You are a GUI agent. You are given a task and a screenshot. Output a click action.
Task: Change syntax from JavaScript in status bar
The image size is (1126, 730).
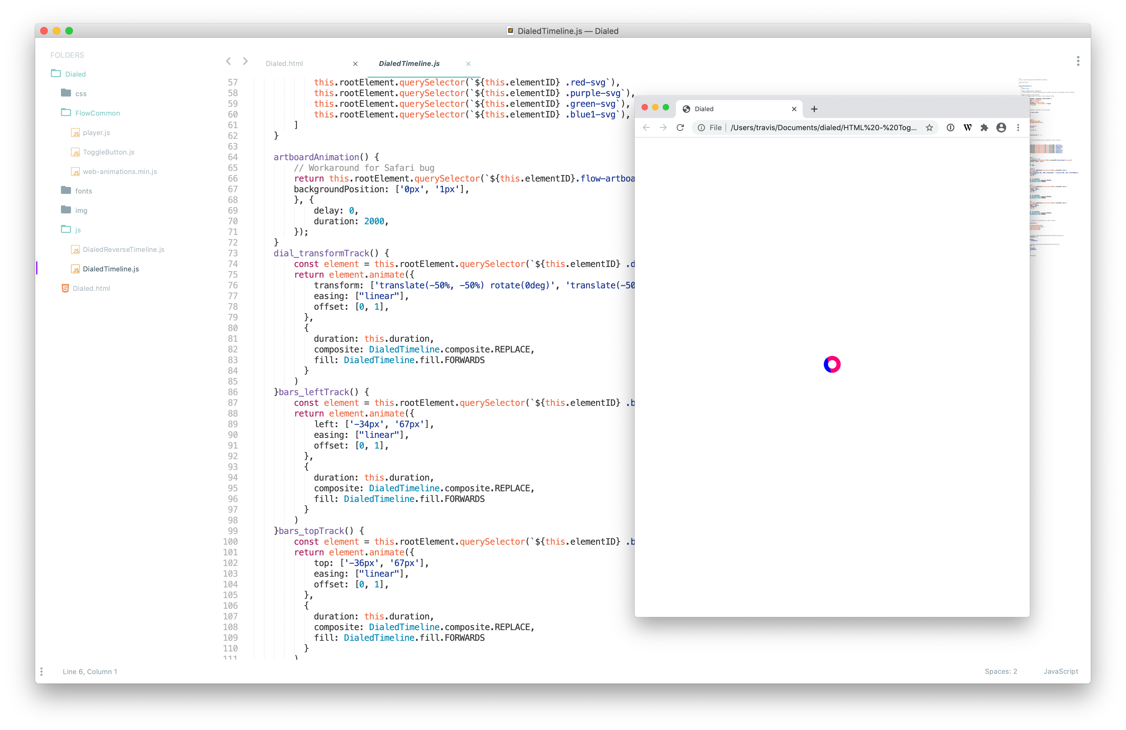click(x=1061, y=671)
